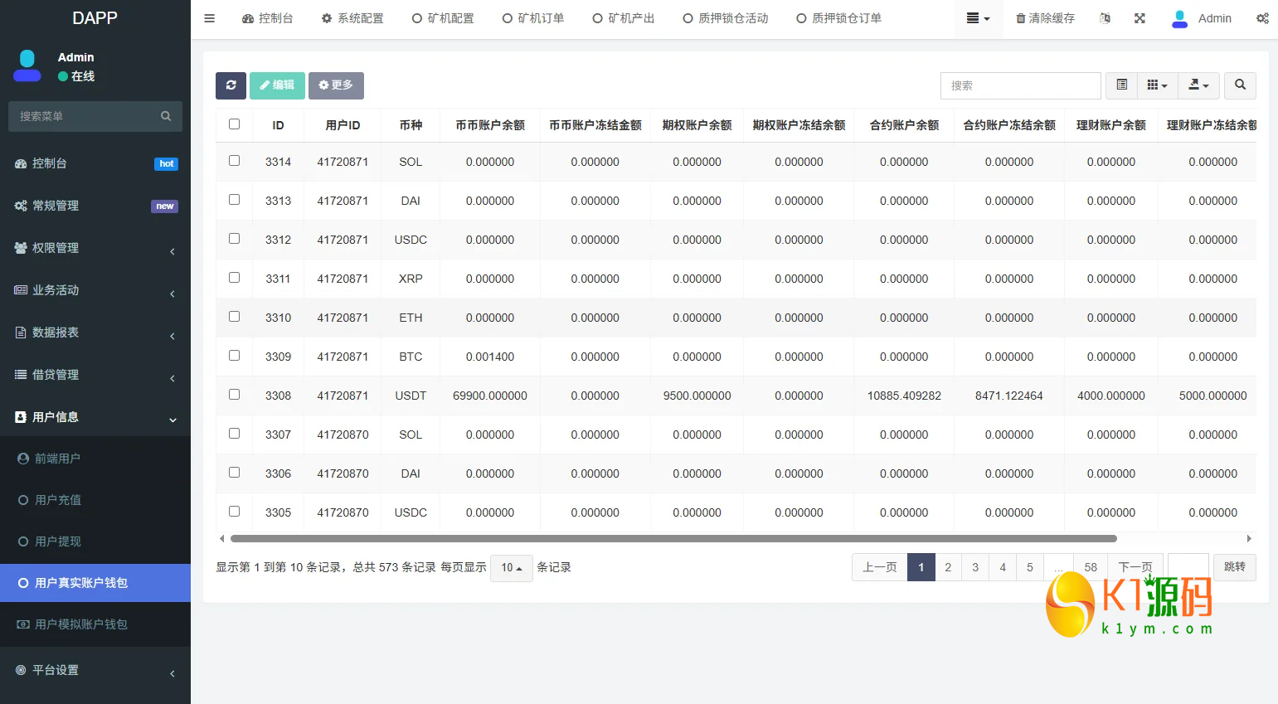Open the Admin user avatar menu
Screen dimensions: 1278x704
pyautogui.click(x=1202, y=18)
